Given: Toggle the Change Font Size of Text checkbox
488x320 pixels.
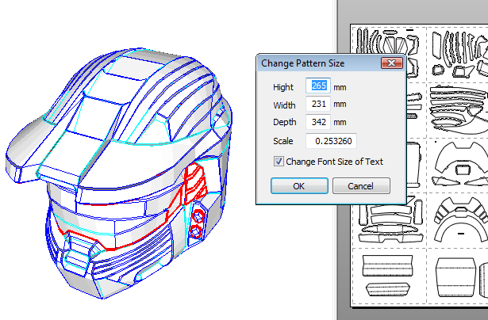Looking at the screenshot, I should pyautogui.click(x=279, y=162).
